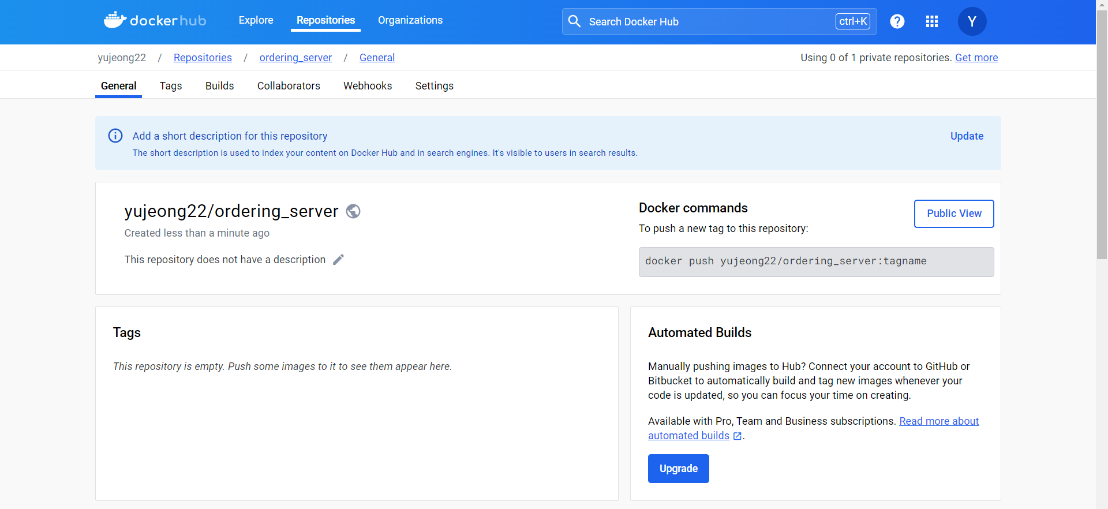Click the ordering_server breadcrumb link
The height and width of the screenshot is (509, 1108).
pos(295,58)
